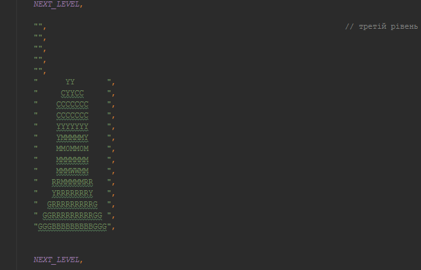Screen dimensions: 421x270
Task: Click the 'MMMWWMM' string row
Action: [x=73, y=171]
